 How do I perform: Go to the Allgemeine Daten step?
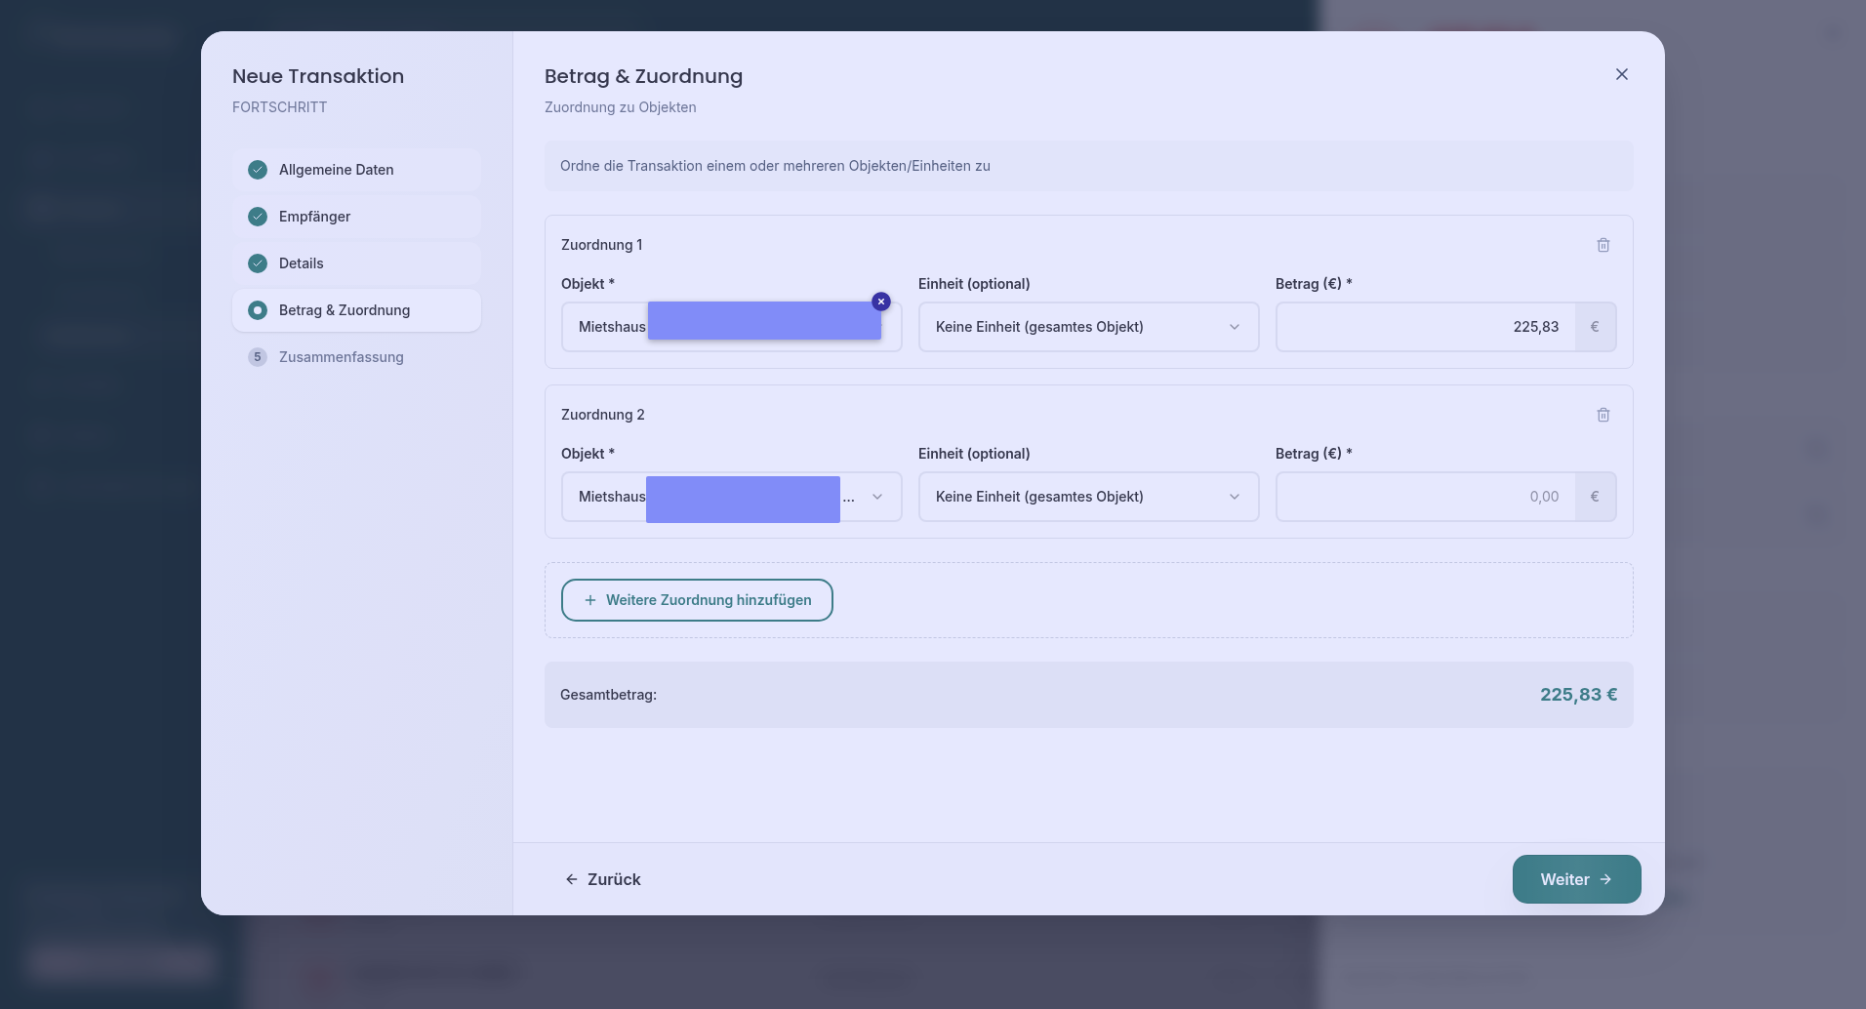coord(356,170)
